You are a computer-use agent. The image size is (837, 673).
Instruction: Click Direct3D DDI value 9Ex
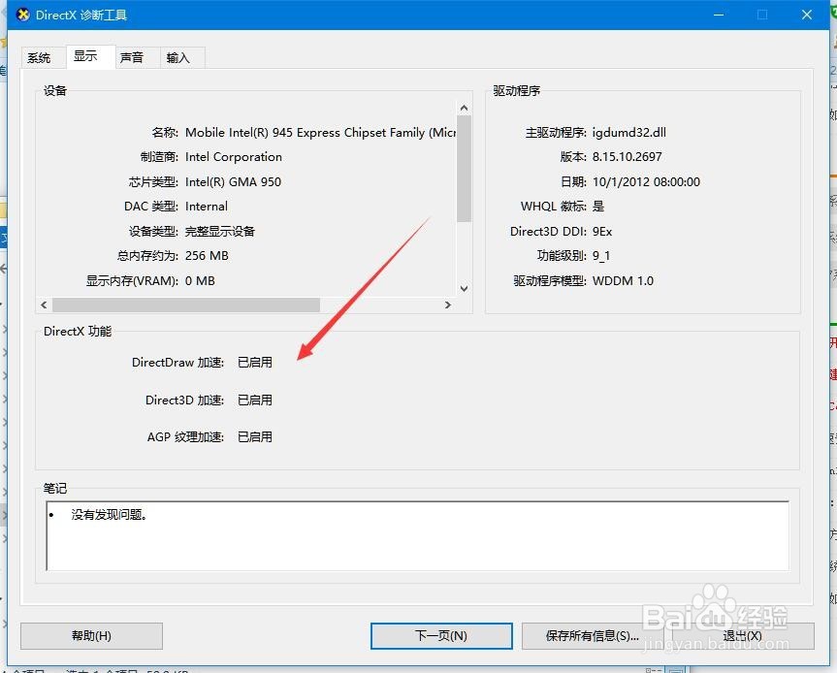coord(602,231)
